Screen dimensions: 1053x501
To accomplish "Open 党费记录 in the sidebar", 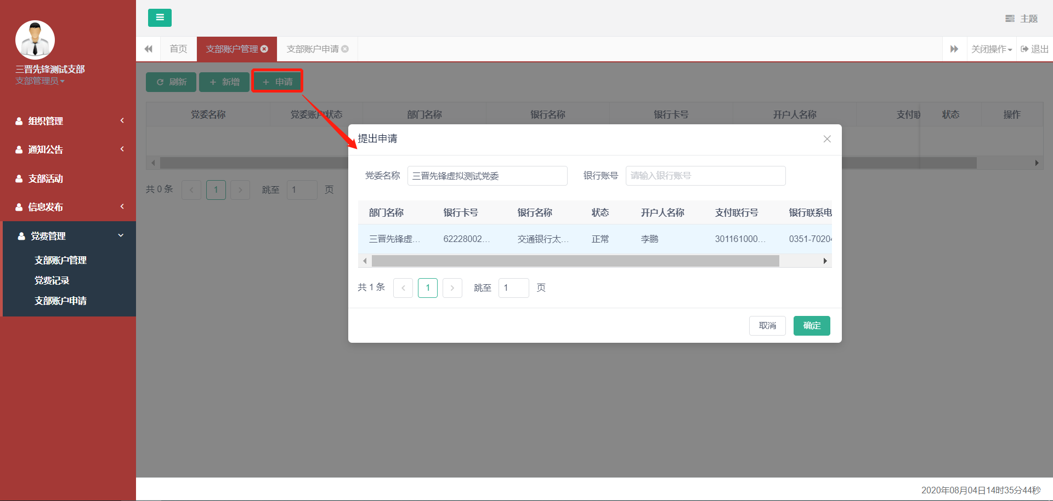I will click(x=52, y=280).
